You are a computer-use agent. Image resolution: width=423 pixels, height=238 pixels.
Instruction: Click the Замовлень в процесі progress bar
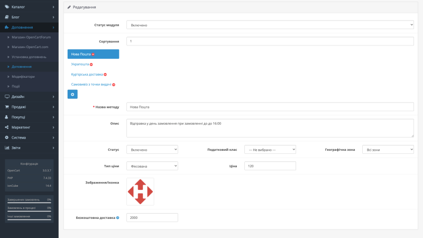(x=29, y=211)
